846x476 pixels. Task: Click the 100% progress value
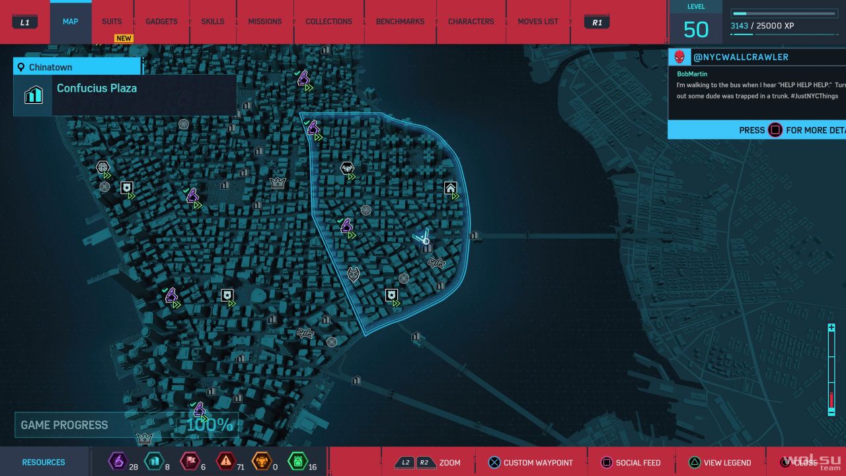[209, 425]
